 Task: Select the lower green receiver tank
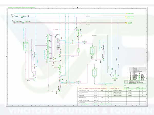(94, 73)
